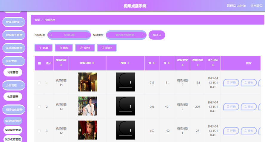Toggle the select-all checkbox in table header
Image resolution: width=265 pixels, height=142 pixels.
[39, 63]
